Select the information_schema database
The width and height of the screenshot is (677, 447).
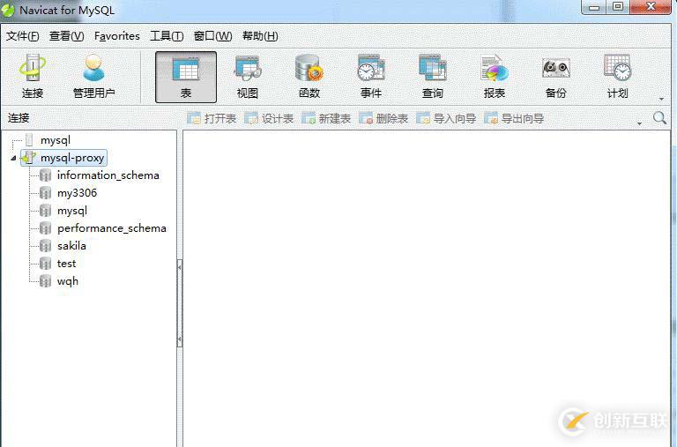click(x=108, y=175)
